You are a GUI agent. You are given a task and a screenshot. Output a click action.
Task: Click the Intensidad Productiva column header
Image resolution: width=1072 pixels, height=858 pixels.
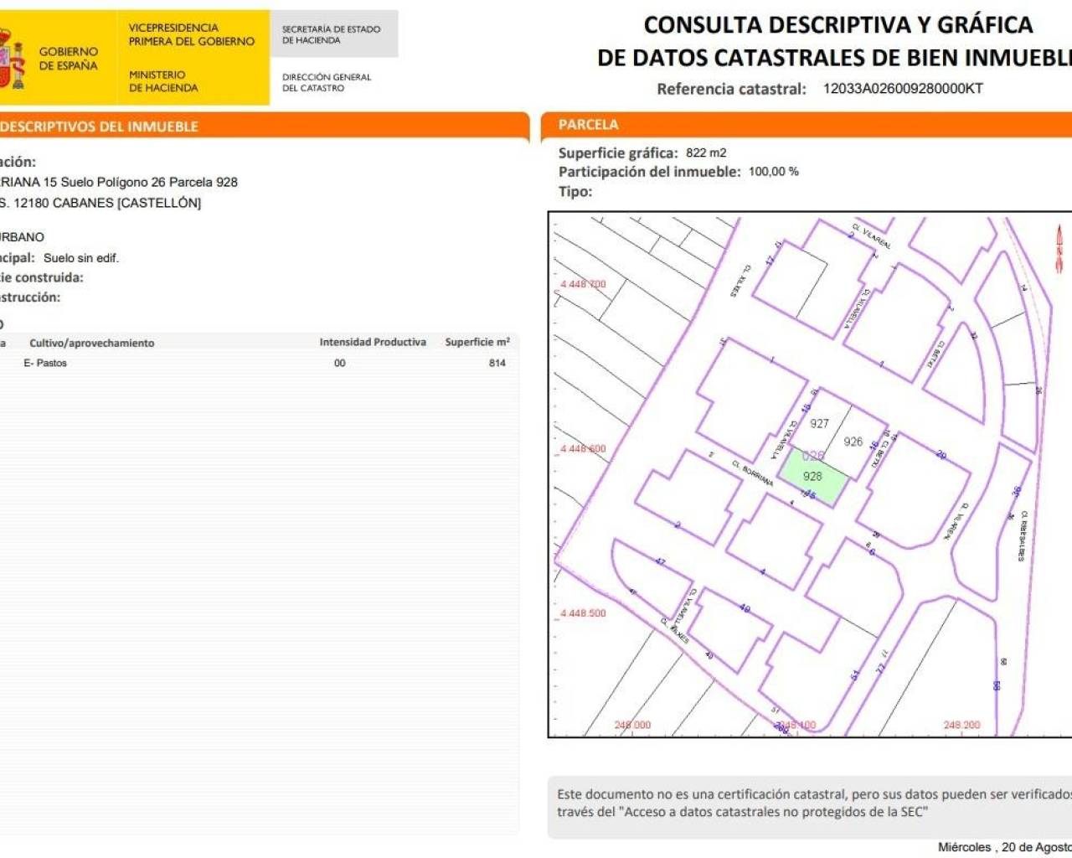coord(372,342)
